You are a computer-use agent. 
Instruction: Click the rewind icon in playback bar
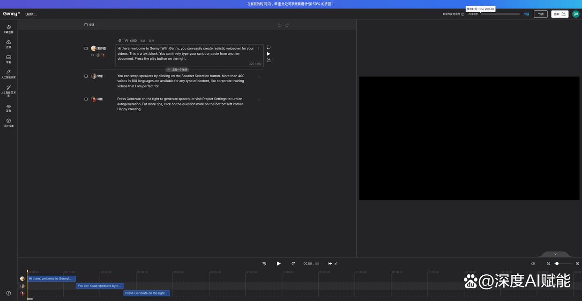pyautogui.click(x=264, y=264)
